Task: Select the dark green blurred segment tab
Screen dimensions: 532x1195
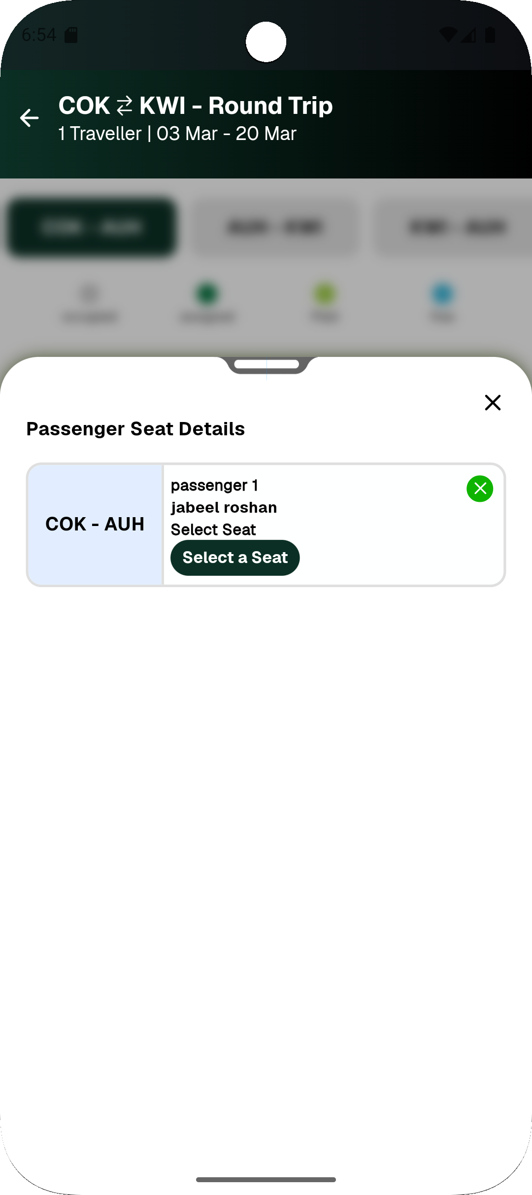Action: point(92,227)
